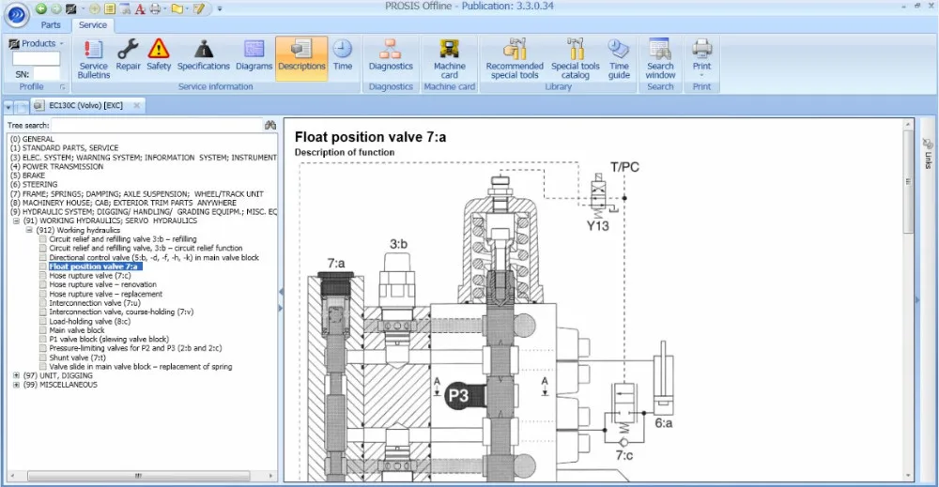Switch to the Parts ribbon tab
This screenshot has width=939, height=487.
(x=51, y=25)
